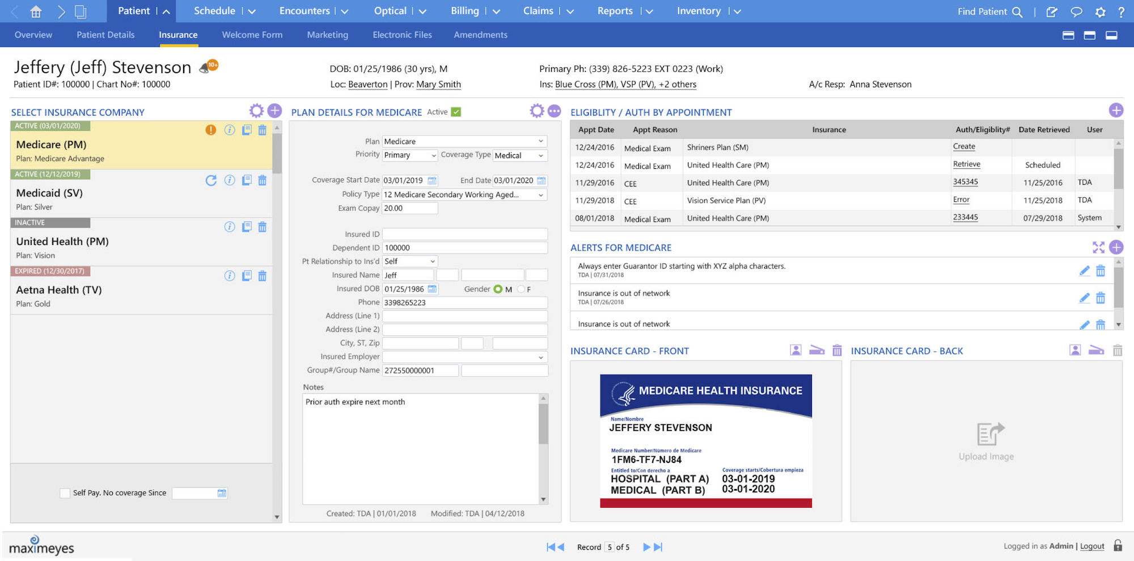The height and width of the screenshot is (561, 1134).
Task: Open the help question mark
Action: click(x=1121, y=12)
